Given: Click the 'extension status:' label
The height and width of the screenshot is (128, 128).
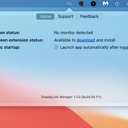Looking at the screenshot, I should coord(26,40).
